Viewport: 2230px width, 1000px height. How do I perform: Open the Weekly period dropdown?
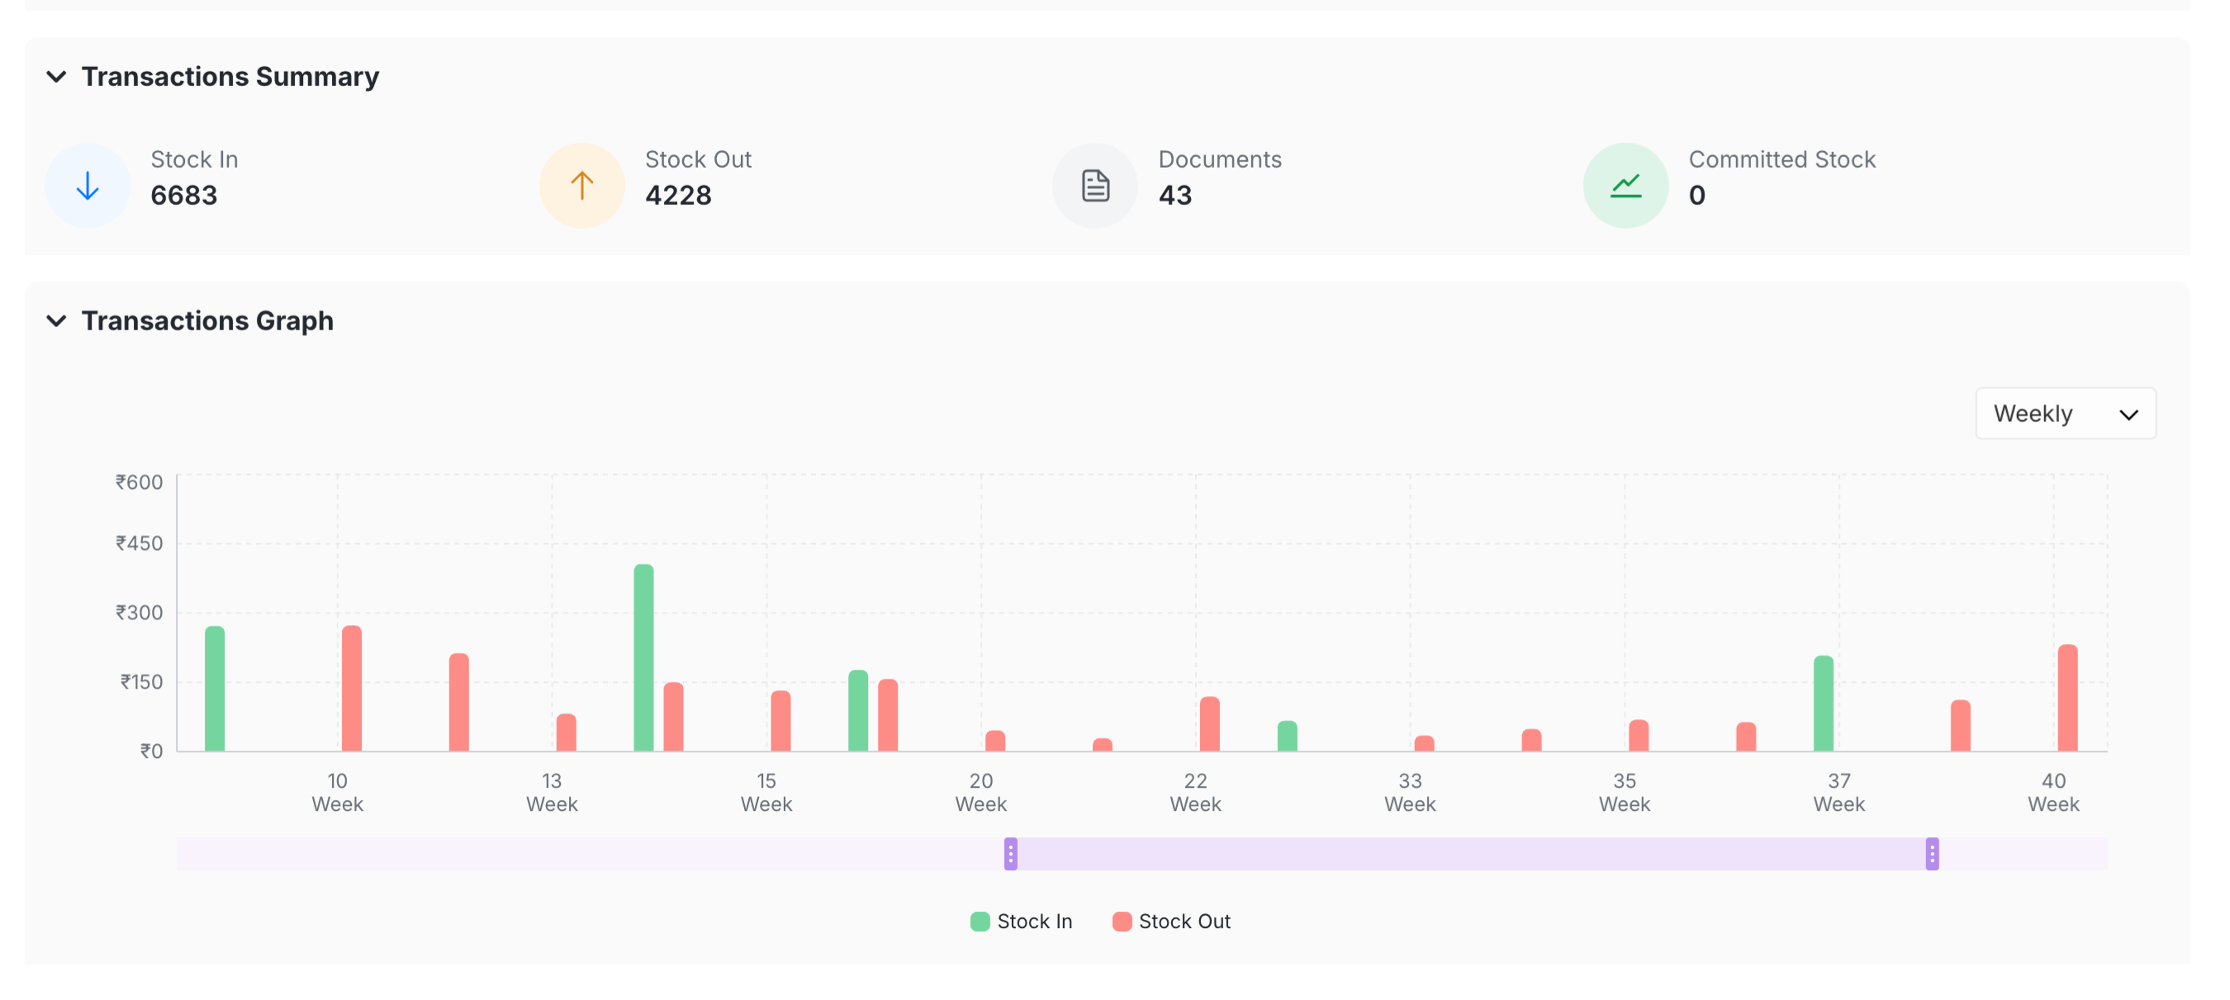point(2065,413)
